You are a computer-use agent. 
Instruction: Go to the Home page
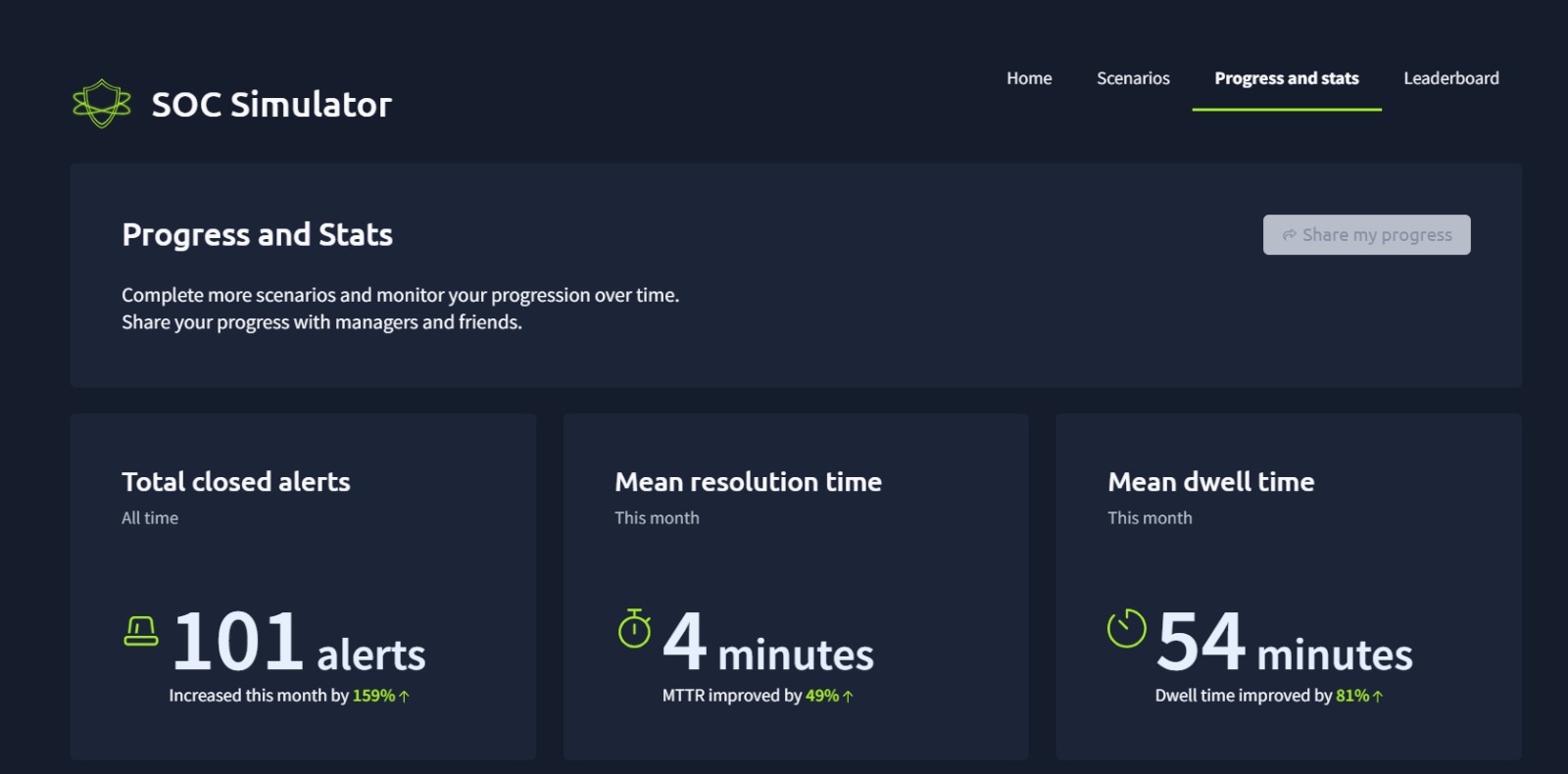click(1029, 78)
